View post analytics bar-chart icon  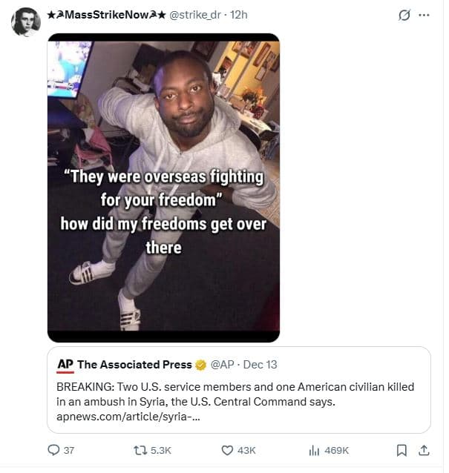[x=314, y=450]
